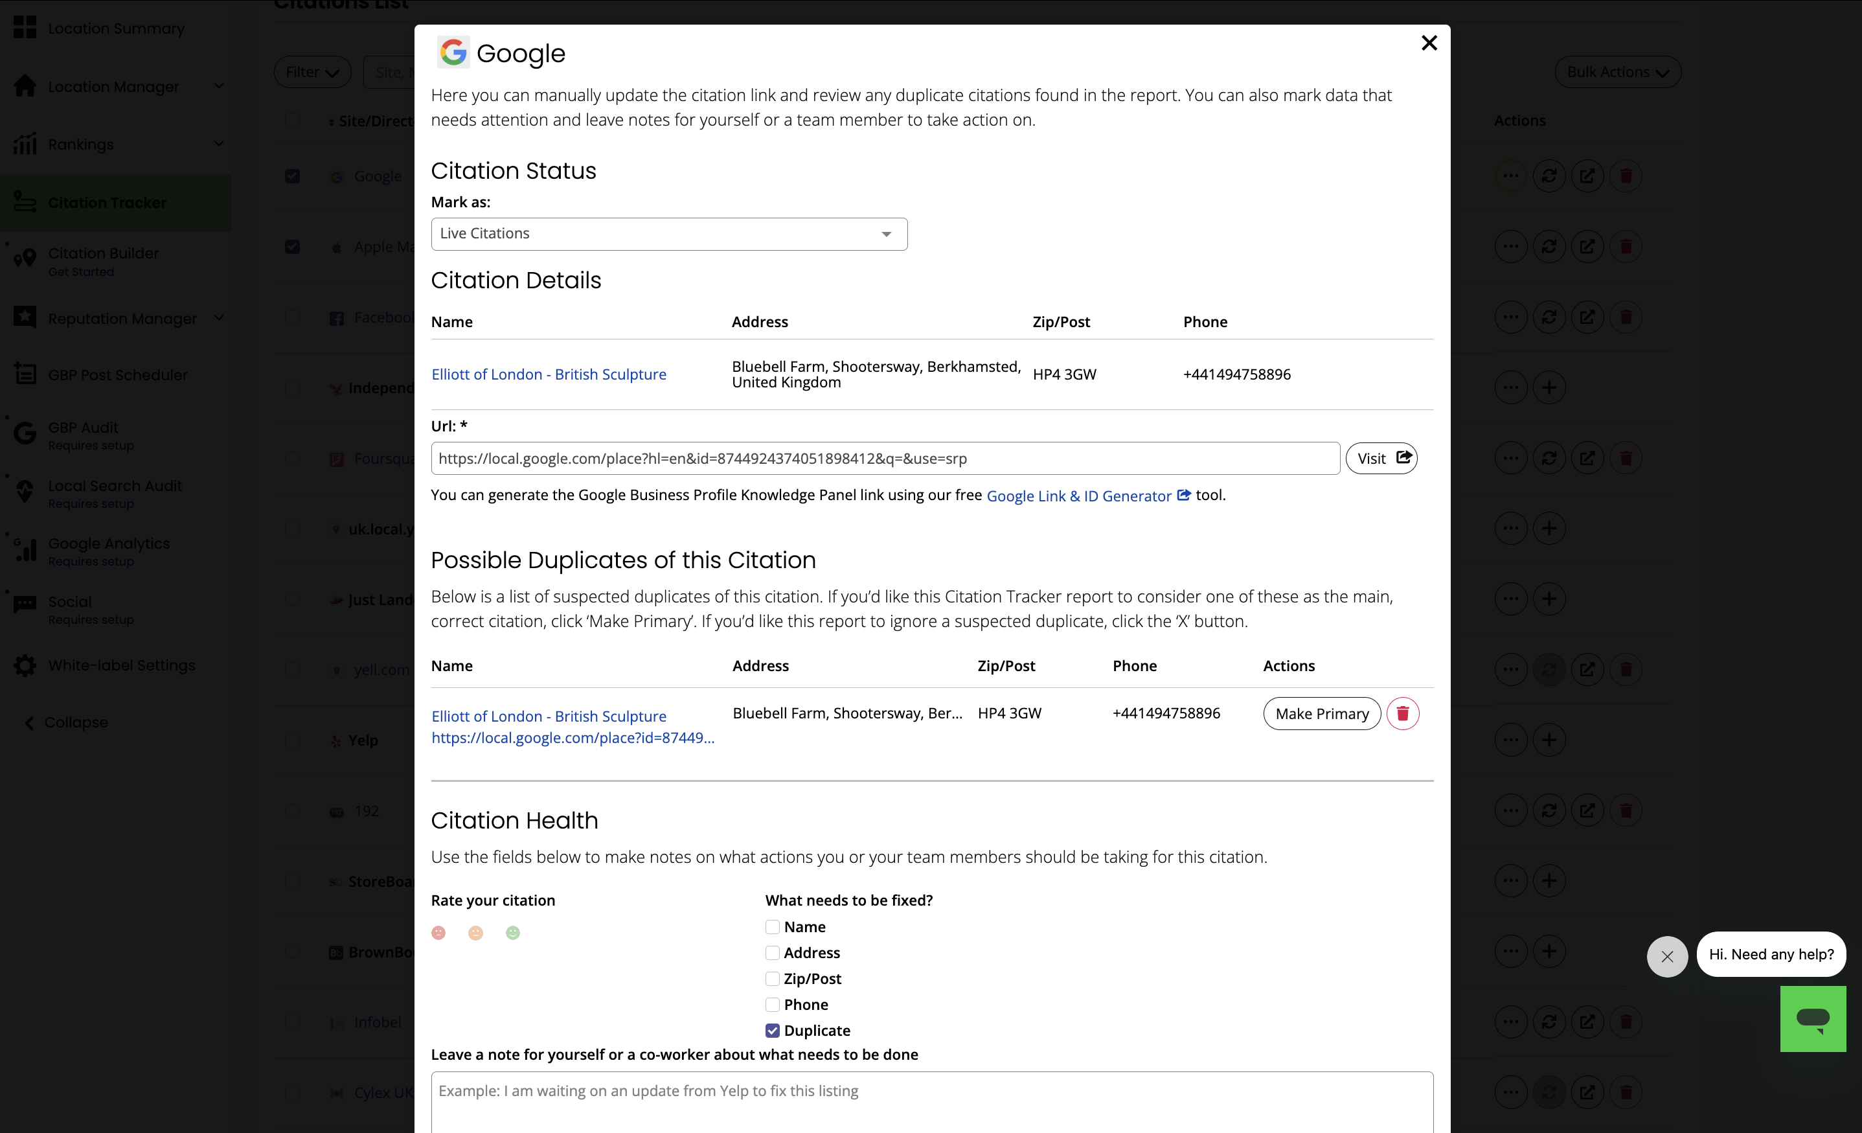Toggle the Google row checkbox

tap(293, 176)
